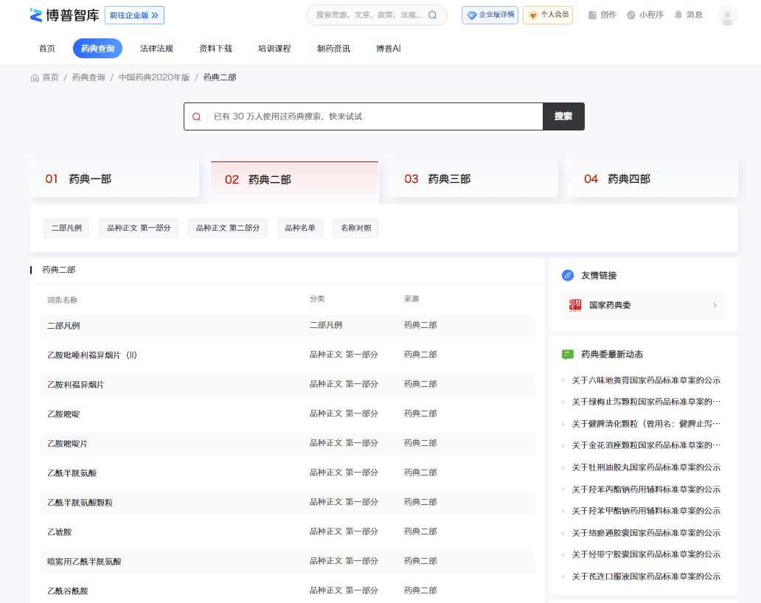Click the 博普智库 logo
The image size is (761, 603).
pyautogui.click(x=64, y=15)
